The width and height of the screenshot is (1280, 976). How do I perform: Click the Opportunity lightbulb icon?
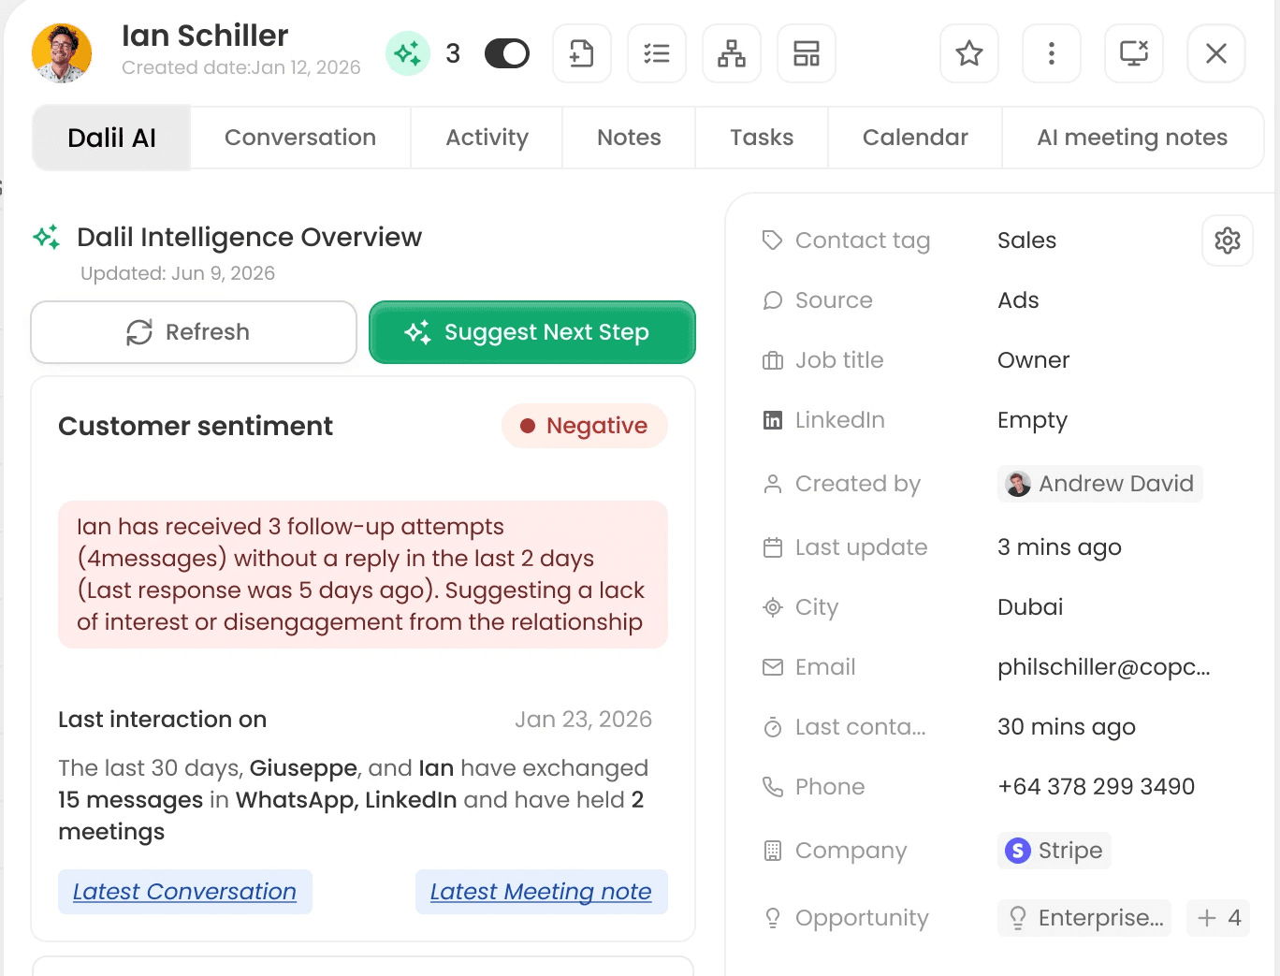772,918
